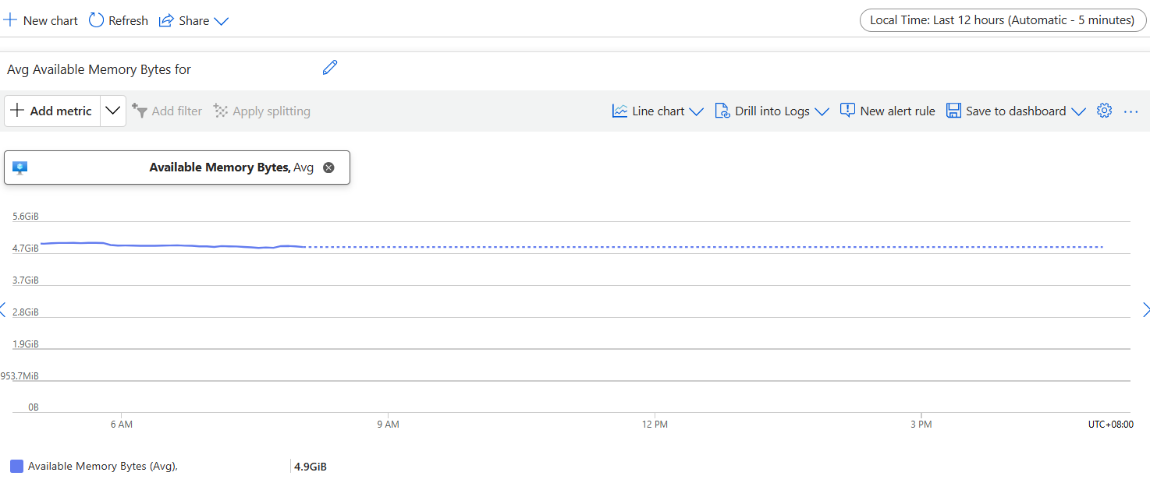The image size is (1150, 490).
Task: Click the Line chart icon
Action: pyautogui.click(x=619, y=111)
